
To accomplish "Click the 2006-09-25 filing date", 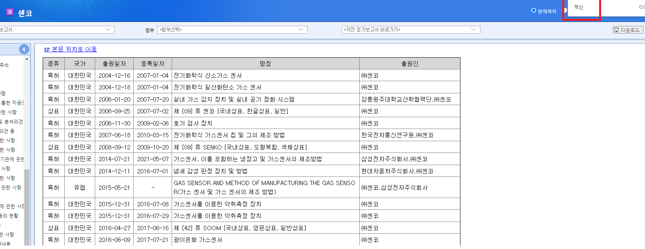I will pyautogui.click(x=114, y=111).
